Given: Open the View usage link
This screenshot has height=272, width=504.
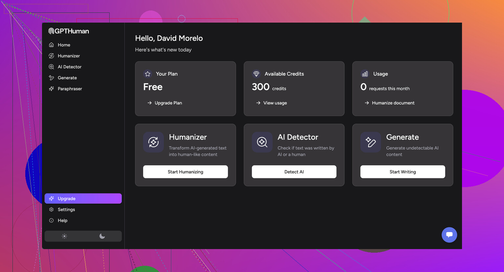Looking at the screenshot, I should (275, 103).
